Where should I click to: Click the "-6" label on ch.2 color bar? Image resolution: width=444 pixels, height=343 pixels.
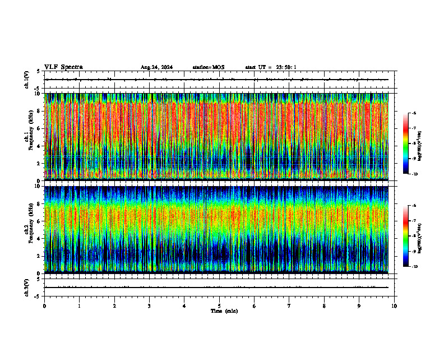tap(414, 206)
